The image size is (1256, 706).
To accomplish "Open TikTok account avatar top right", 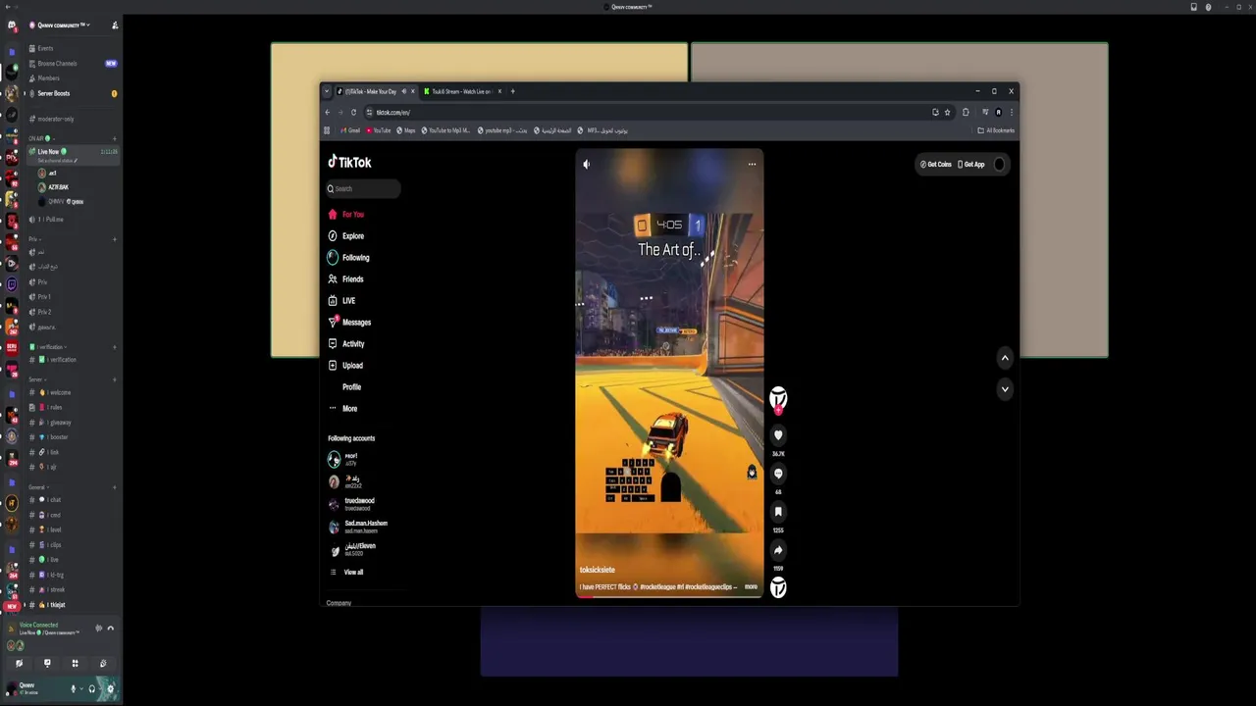I will pos(999,165).
